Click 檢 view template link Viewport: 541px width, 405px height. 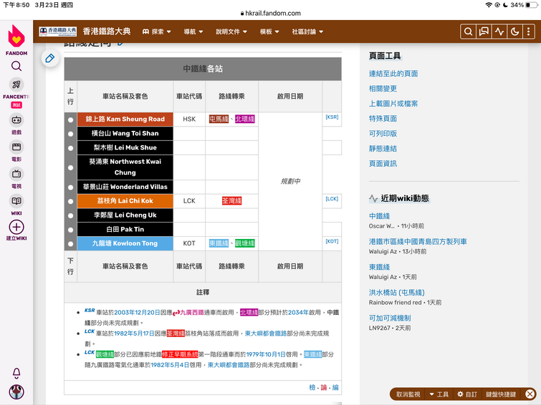(x=312, y=387)
